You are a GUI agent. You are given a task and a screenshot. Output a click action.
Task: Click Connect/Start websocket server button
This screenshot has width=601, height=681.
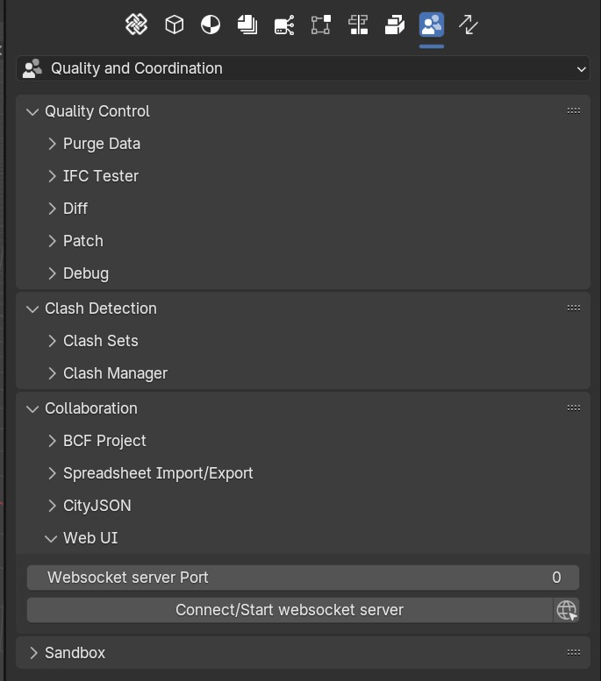[290, 610]
